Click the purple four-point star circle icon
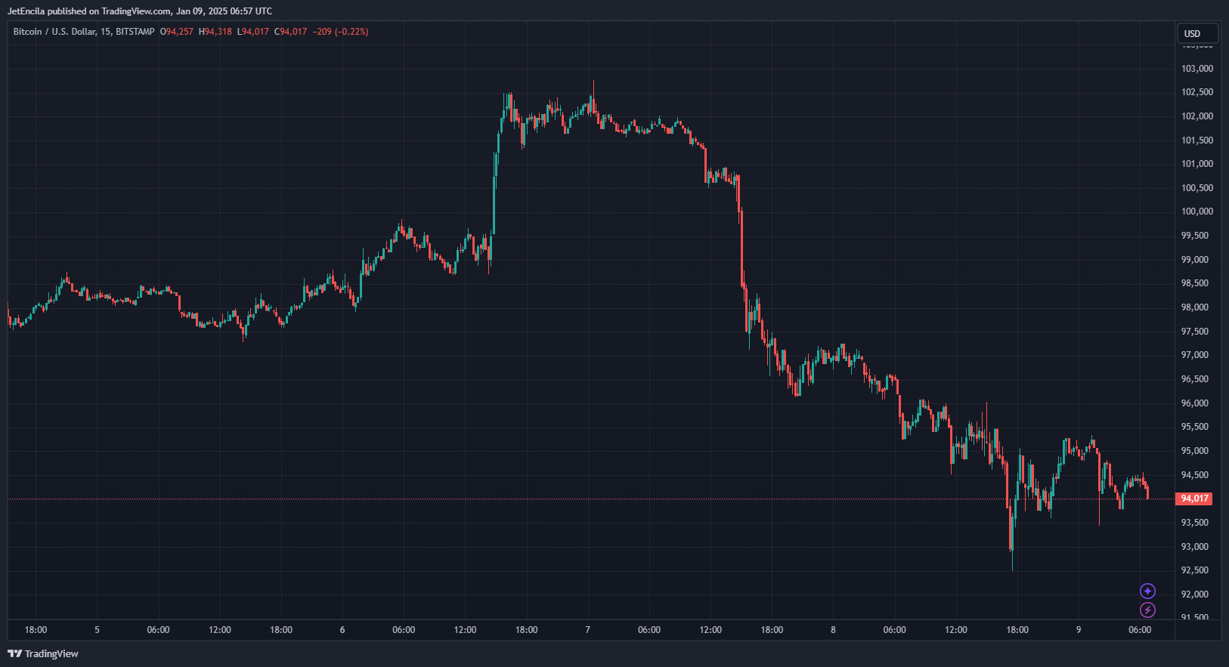The image size is (1229, 667). click(1147, 591)
